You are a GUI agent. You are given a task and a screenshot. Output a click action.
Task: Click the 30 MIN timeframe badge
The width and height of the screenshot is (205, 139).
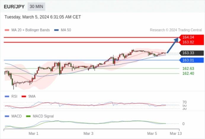coord(36,7)
